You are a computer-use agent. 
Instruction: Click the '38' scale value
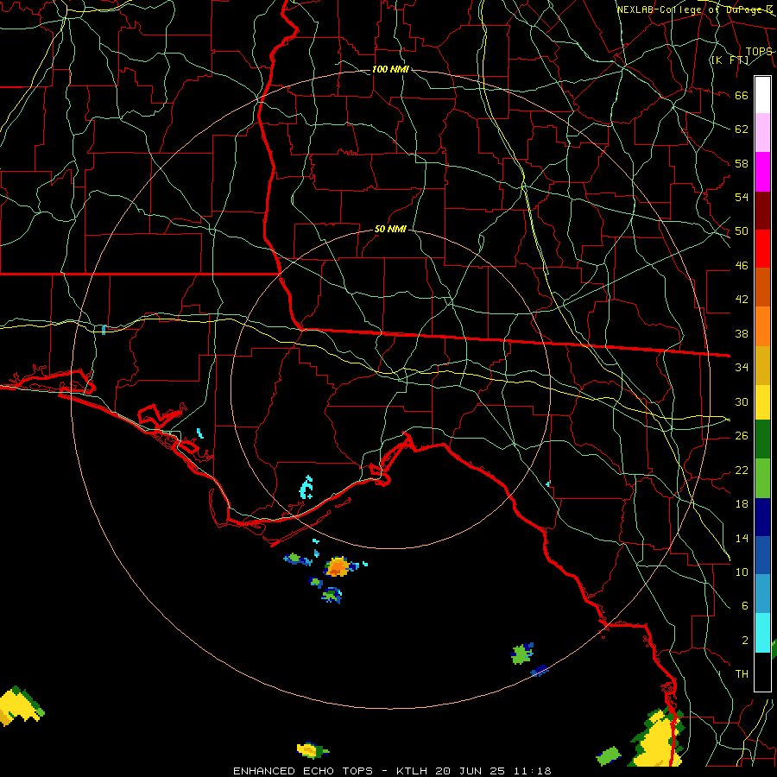[x=742, y=333]
